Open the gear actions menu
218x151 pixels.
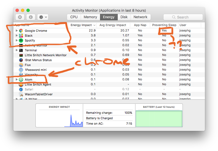click(43, 17)
